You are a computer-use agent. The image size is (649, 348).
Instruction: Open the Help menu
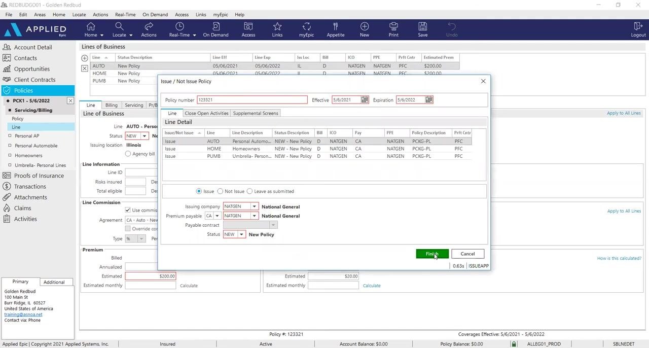[239, 15]
